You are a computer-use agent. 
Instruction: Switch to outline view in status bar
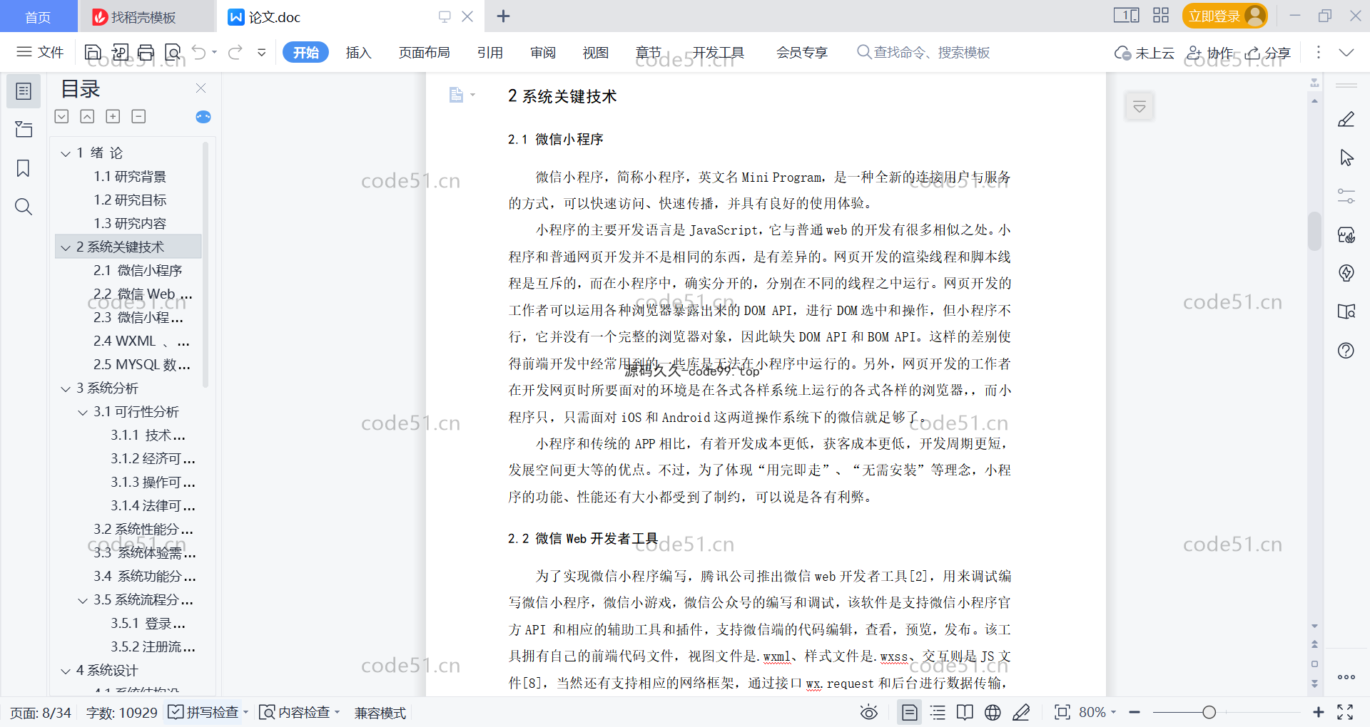938,712
